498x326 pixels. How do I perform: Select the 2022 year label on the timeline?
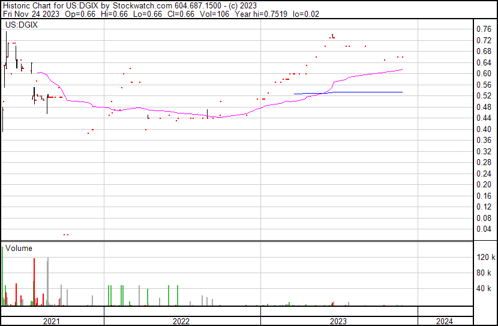[181, 321]
